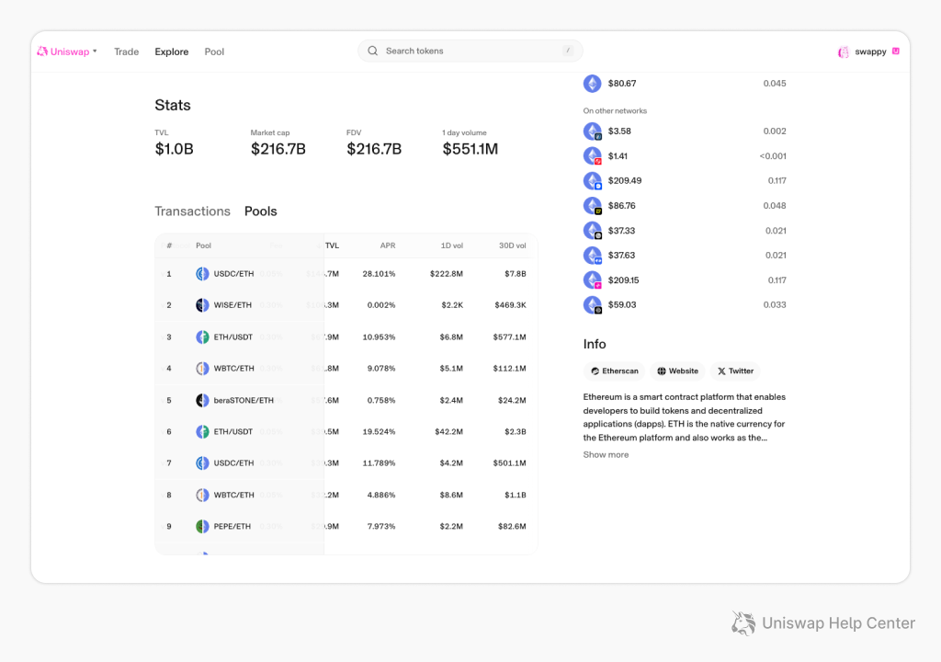Screen dimensions: 941x662
Task: Click the $216.7B Market cap stat
Action: pyautogui.click(x=278, y=149)
